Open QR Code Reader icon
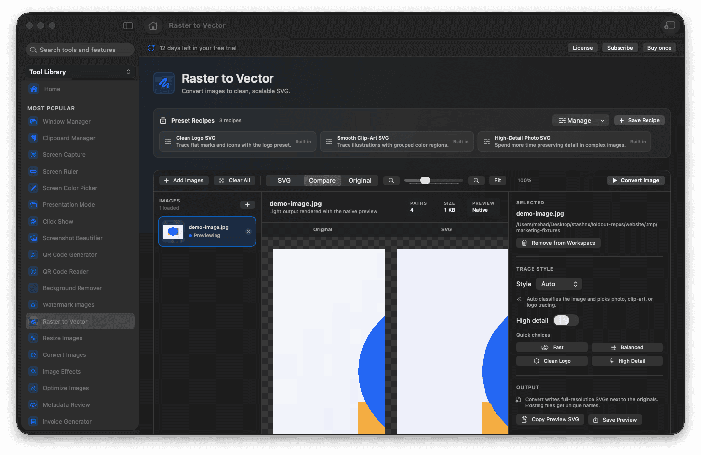701x455 pixels. point(33,272)
